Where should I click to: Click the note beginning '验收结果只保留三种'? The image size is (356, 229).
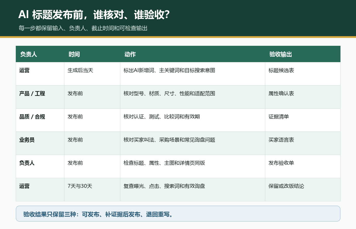pyautogui.click(x=178, y=214)
